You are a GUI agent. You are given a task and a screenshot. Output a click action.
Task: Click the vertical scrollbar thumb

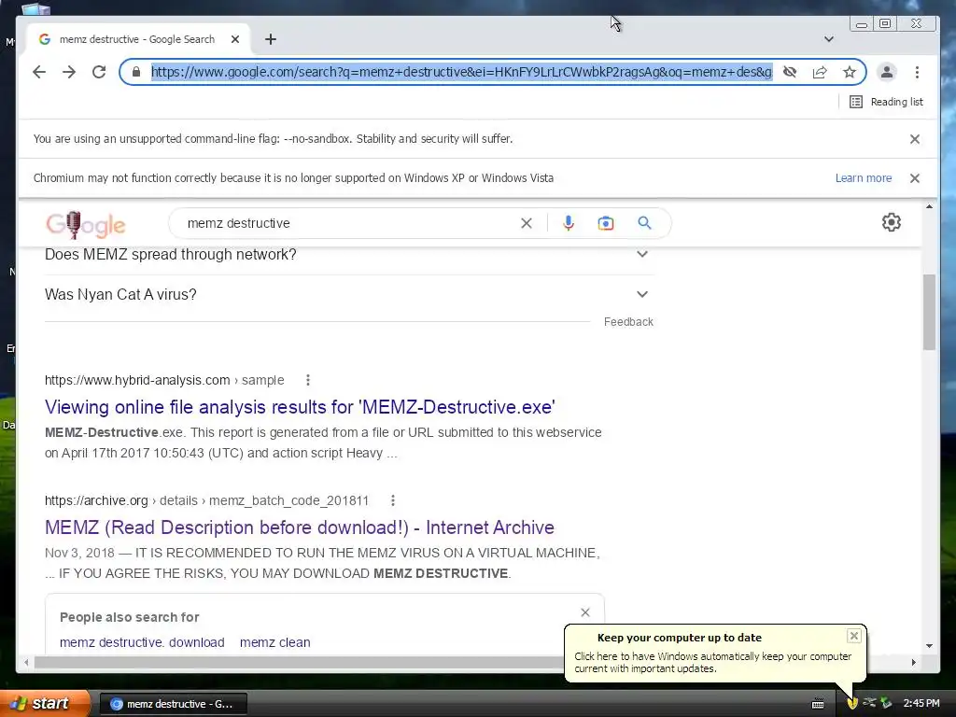(929, 312)
